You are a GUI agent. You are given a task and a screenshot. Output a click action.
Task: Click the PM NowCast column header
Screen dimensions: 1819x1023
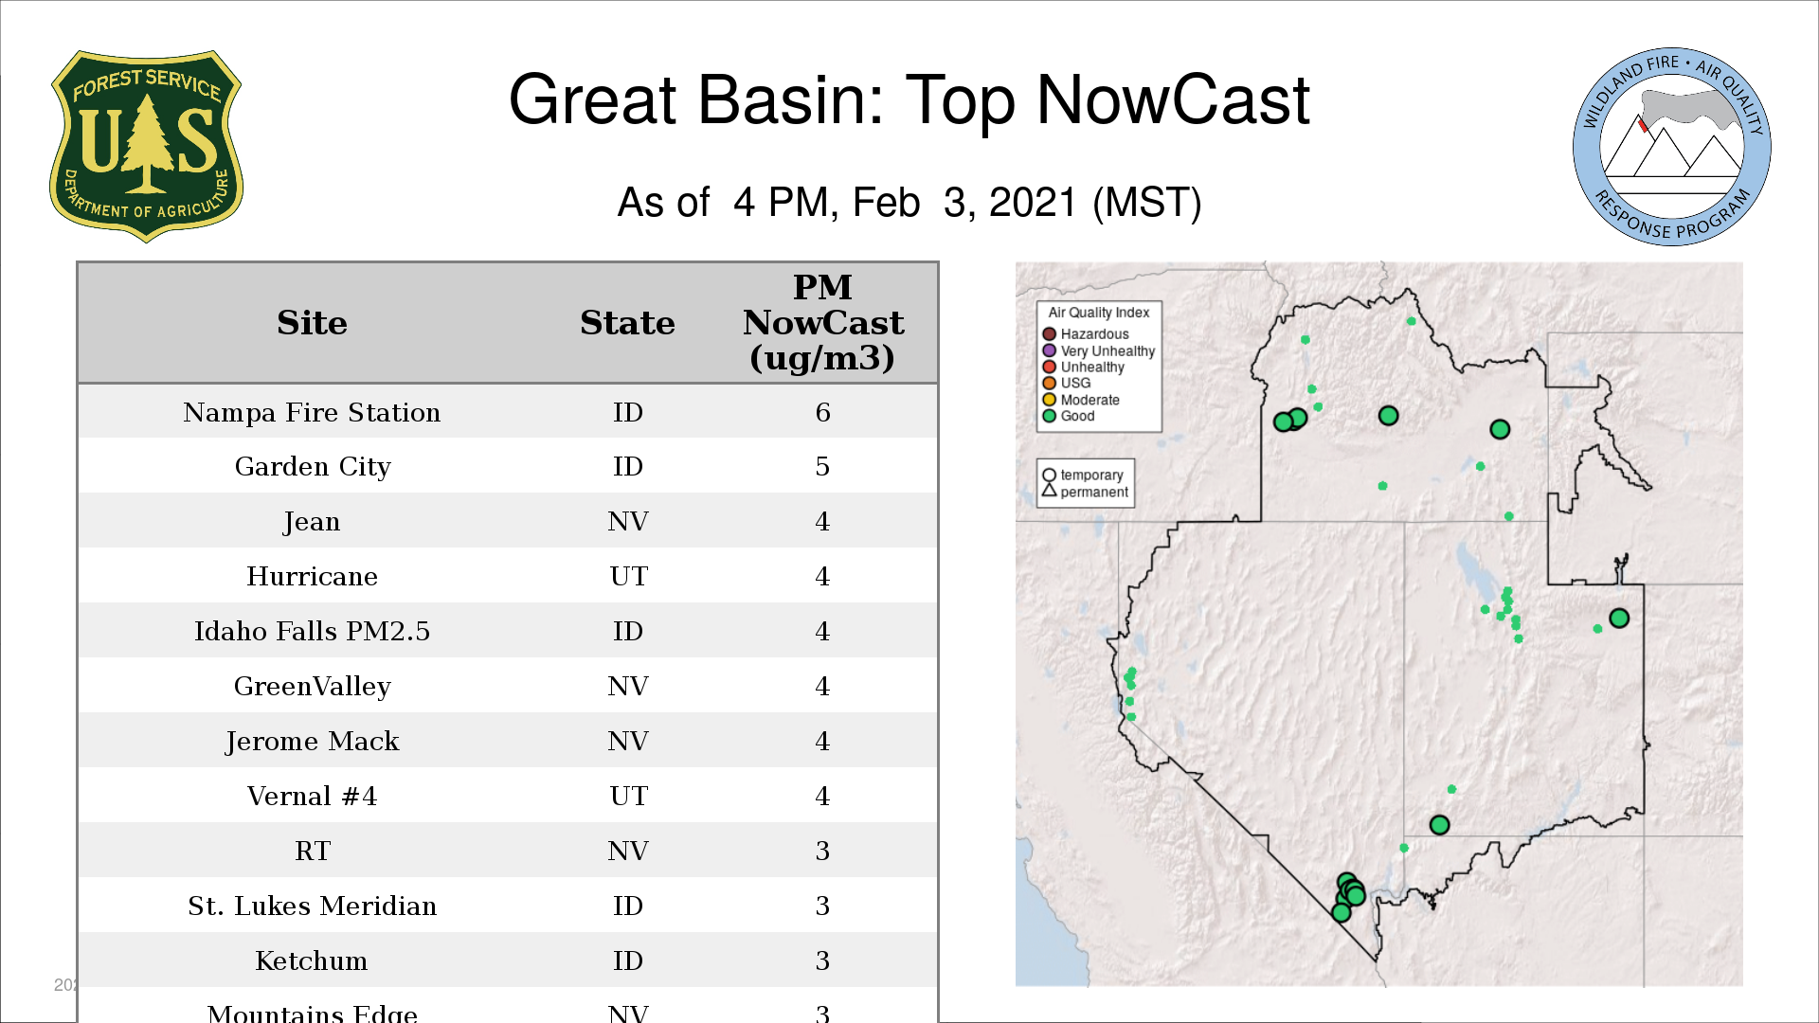[822, 323]
